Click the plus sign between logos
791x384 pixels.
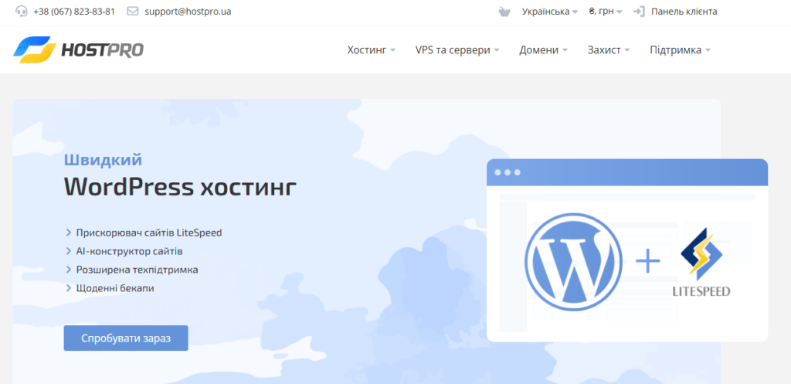[647, 263]
